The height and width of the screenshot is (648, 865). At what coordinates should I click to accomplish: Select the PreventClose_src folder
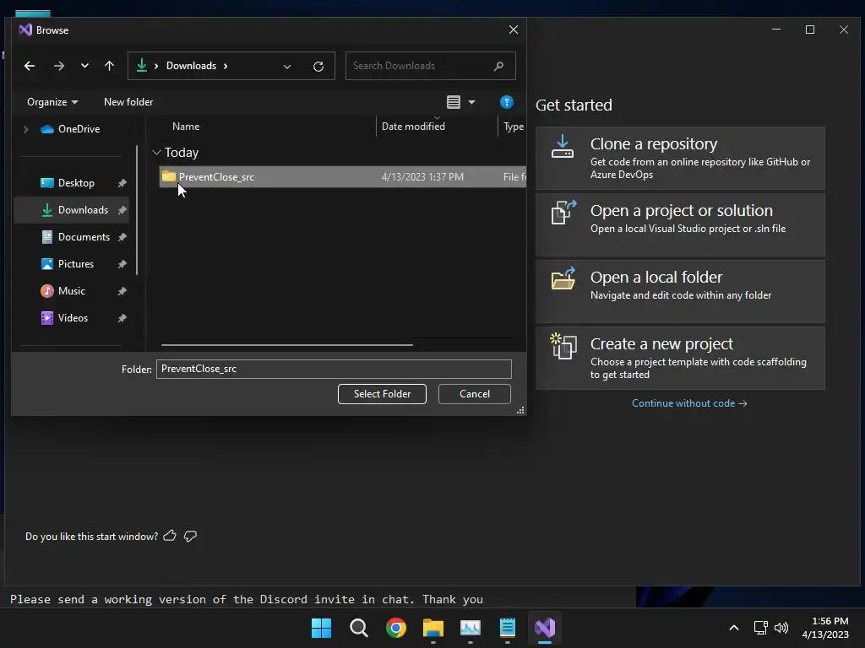click(x=343, y=177)
